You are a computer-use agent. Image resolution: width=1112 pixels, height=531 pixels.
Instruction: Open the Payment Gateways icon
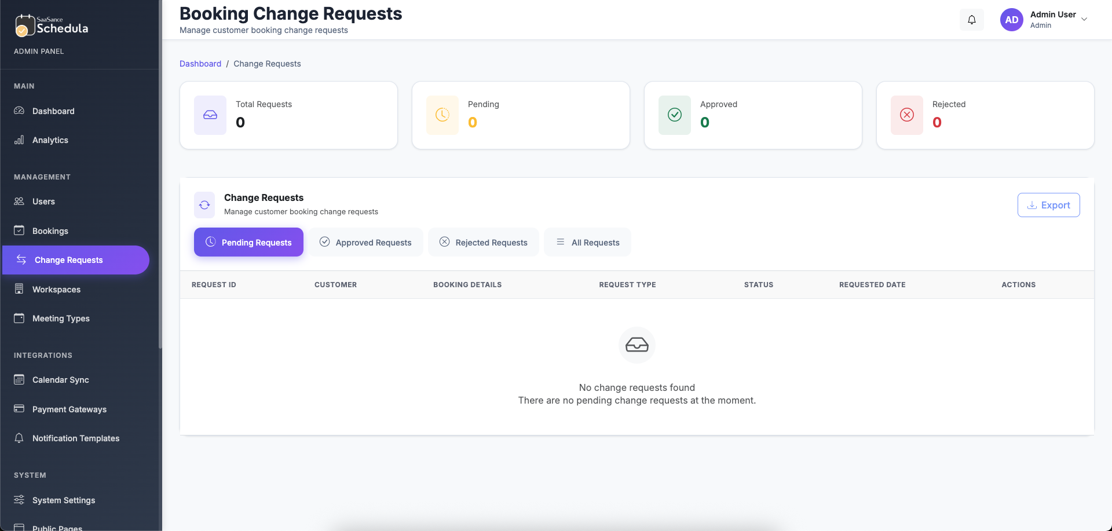coord(19,409)
